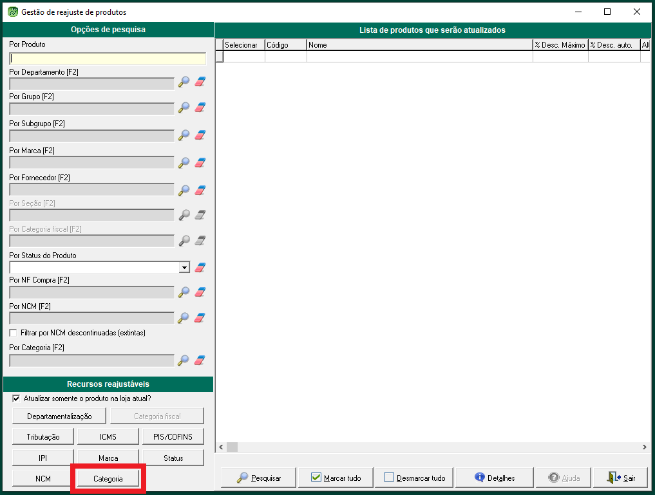Screen dimensions: 655x495
Task: Toggle Atualizar somente o produto na loja atual
Action: (16, 398)
